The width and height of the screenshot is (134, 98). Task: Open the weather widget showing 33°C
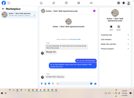[108, 93]
